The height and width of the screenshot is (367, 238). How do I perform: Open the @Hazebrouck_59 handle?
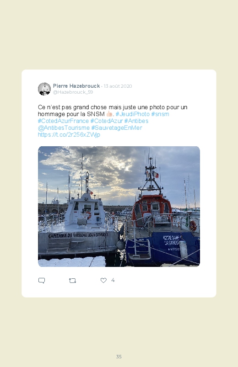pos(73,92)
